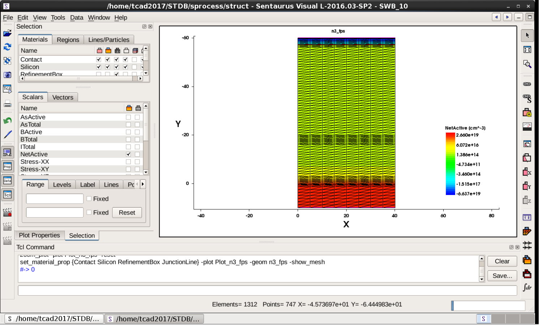539x325 pixels.
Task: Click the streamlines double-arrow icon
Action: click(x=527, y=245)
